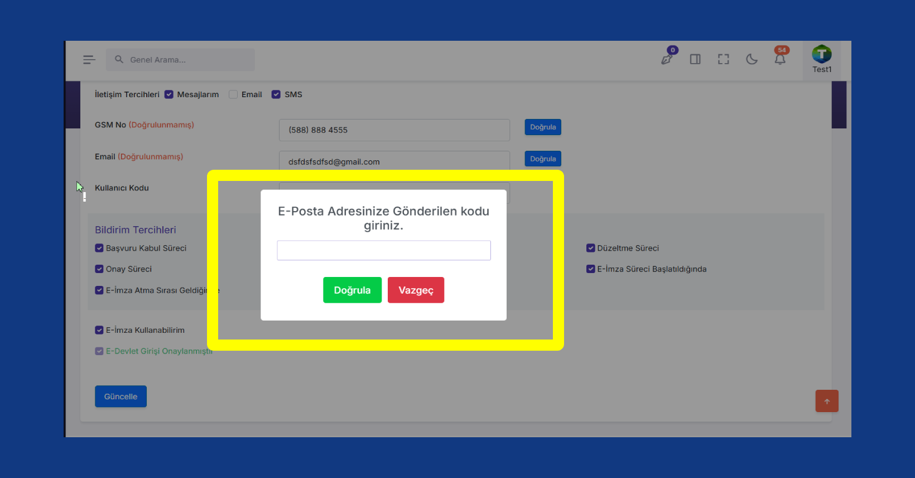Toggle the side panel layout icon
Screen dimensions: 915x478
pyautogui.click(x=695, y=59)
